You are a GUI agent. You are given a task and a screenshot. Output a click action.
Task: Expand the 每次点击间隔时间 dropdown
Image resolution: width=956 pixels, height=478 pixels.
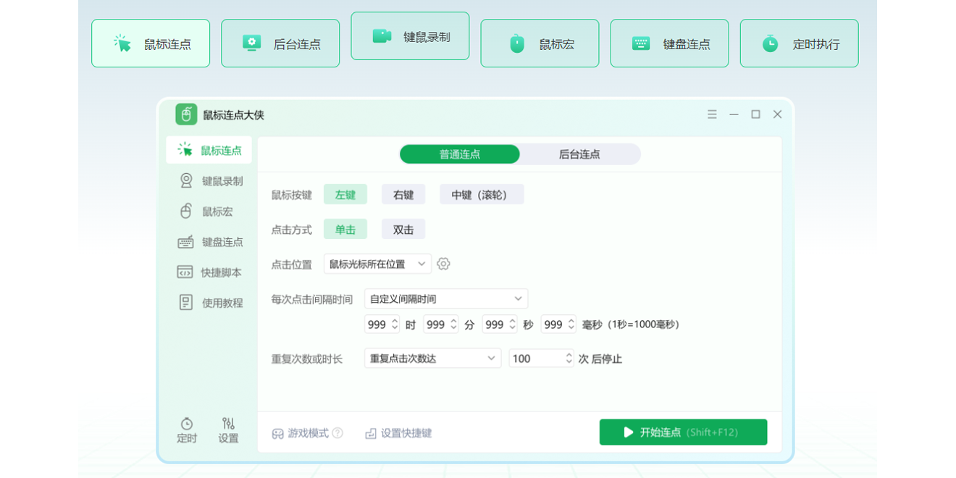tap(445, 298)
